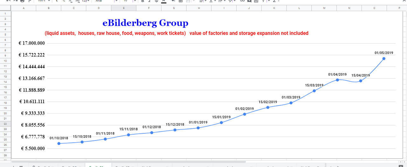Screen dimensions: 407x167
Task: Select row 22 header
Action: coord(5,124)
